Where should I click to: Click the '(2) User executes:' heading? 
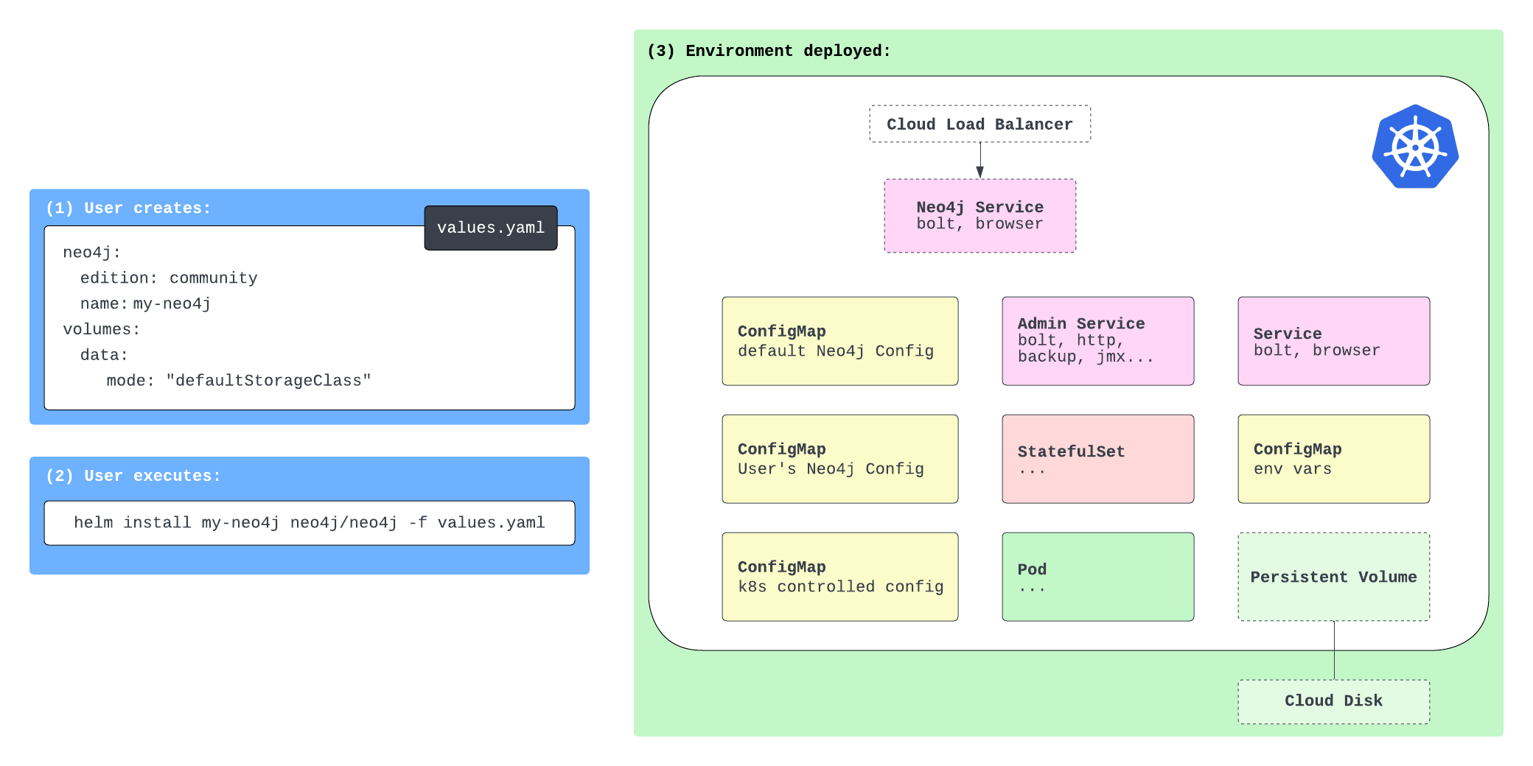pos(133,477)
